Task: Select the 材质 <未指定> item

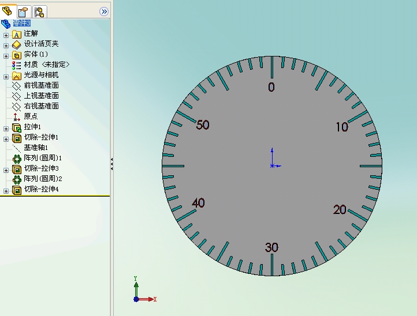Action: click(47, 65)
